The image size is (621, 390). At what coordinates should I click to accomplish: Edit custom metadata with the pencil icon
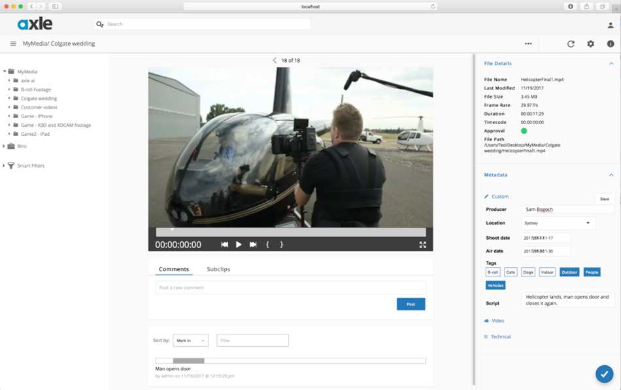[x=485, y=196]
